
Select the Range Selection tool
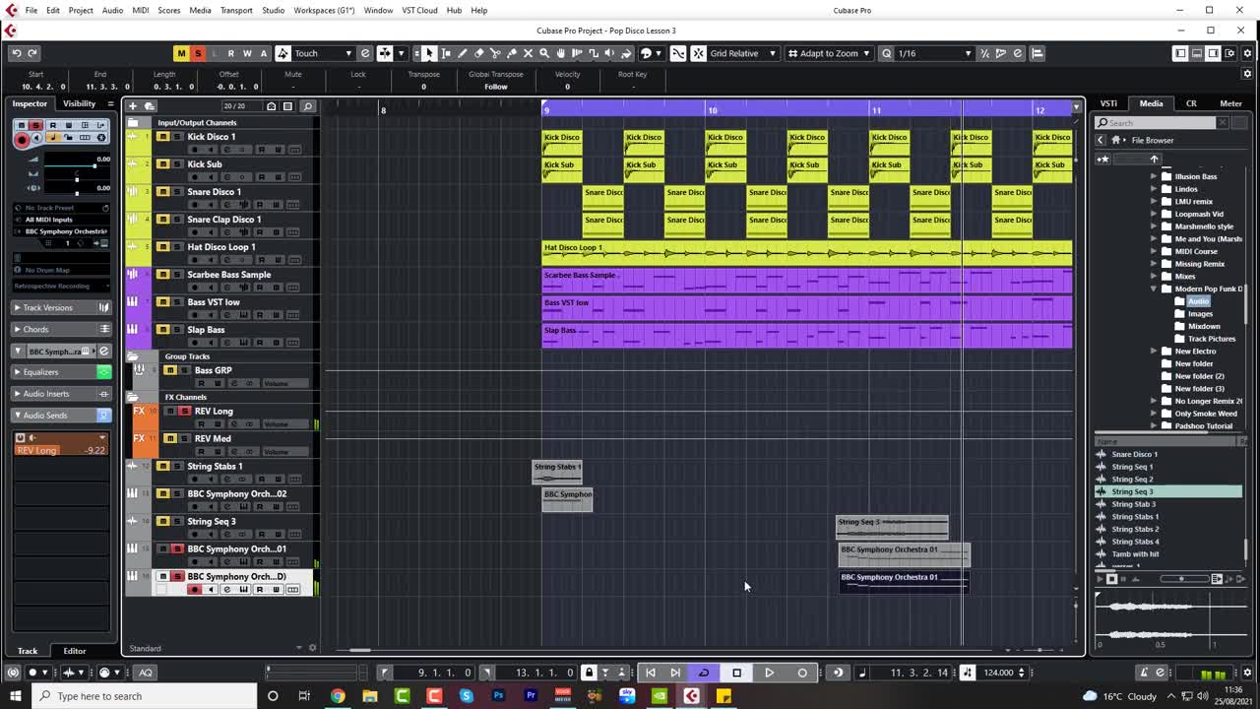pyautogui.click(x=445, y=53)
